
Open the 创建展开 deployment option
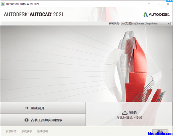(43, 108)
